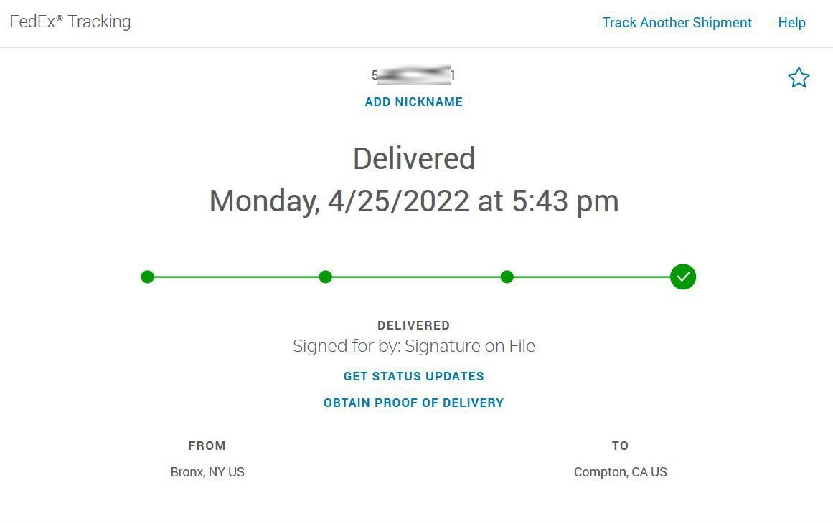The image size is (833, 523).
Task: Select the second green progress dot
Action: [325, 277]
